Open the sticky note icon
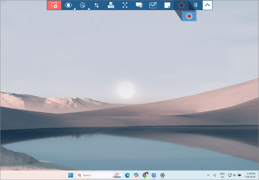 (x=167, y=5)
